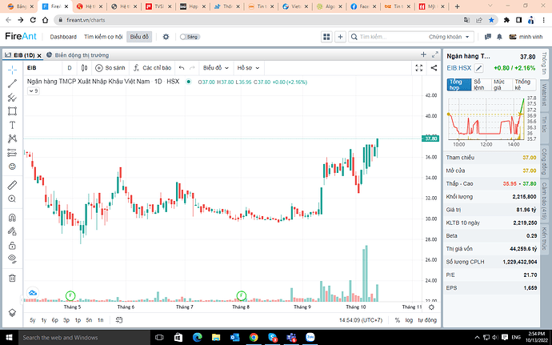This screenshot has height=345, width=552.
Task: Expand the Chứng khoán search type dropdown
Action: (x=449, y=37)
